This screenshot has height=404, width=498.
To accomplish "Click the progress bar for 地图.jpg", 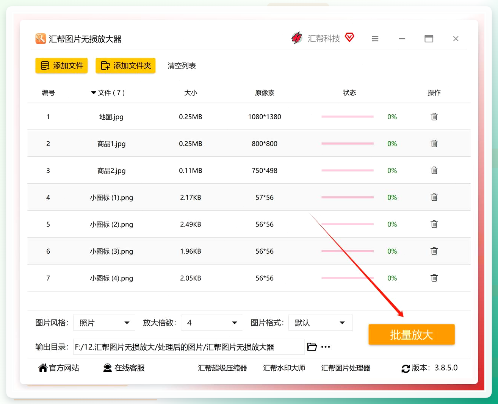I will coord(348,117).
